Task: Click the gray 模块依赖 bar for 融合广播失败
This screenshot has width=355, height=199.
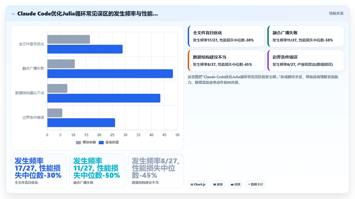Action: click(x=61, y=64)
